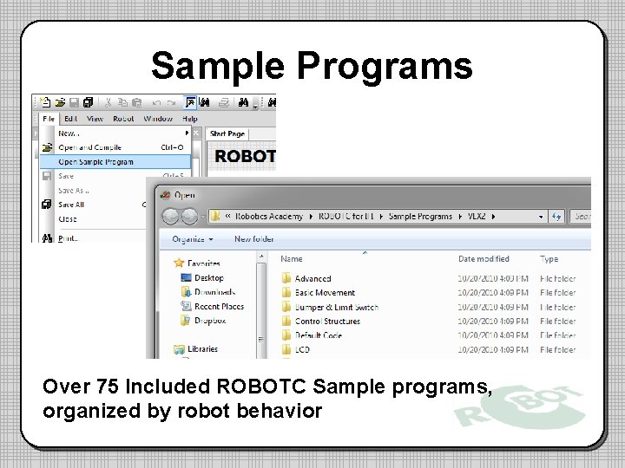
Task: Click the navigation pane scroll up arrow
Action: 261,257
